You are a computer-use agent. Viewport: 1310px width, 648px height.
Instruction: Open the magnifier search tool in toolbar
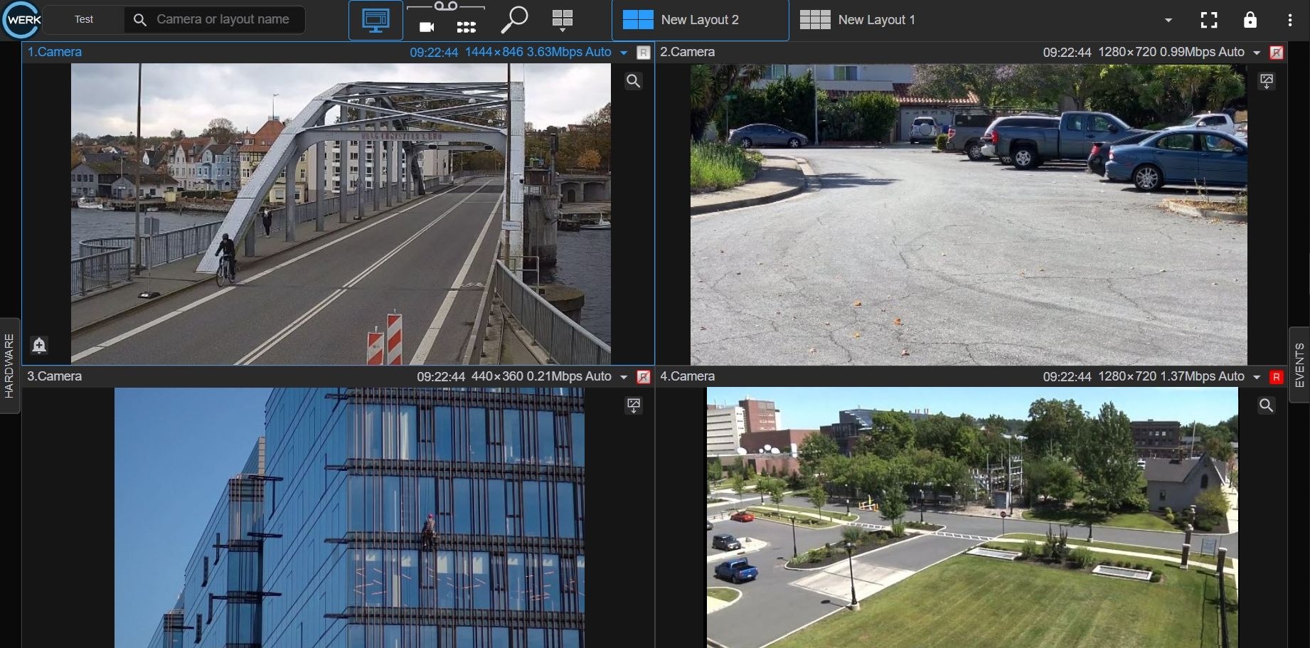click(514, 20)
